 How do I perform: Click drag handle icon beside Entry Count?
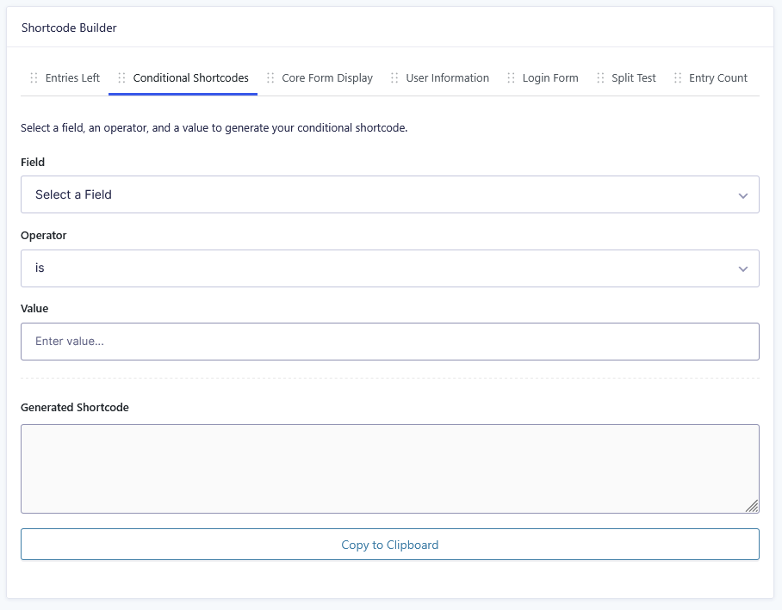[679, 78]
